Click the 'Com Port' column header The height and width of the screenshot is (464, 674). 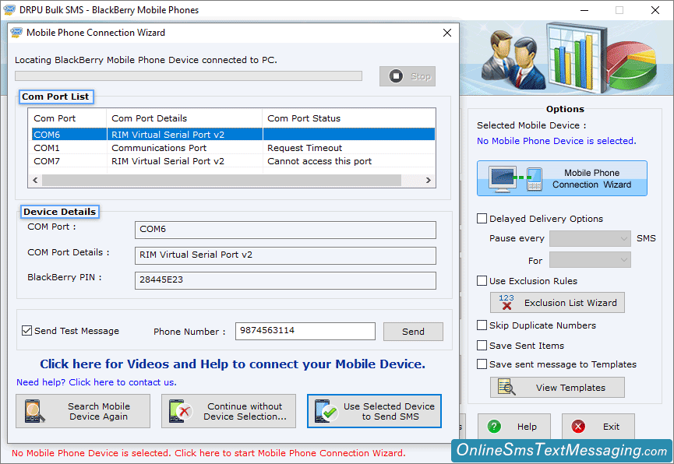point(55,118)
